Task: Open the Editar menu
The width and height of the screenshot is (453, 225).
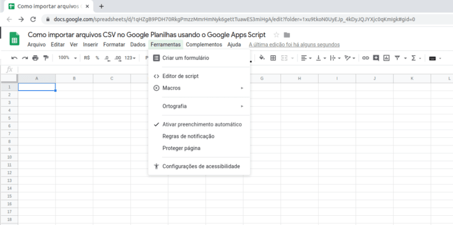Action: pos(58,44)
